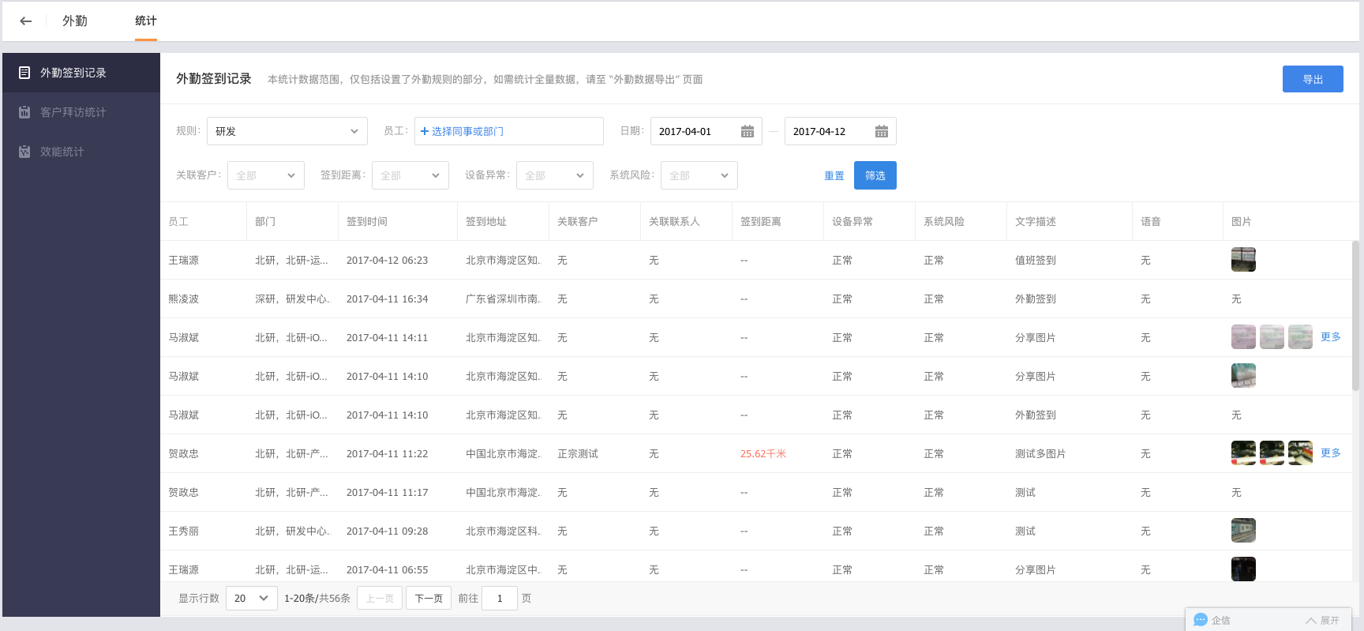1364x631 pixels.
Task: Click the plus icon for 选择同事或部门
Action: pos(425,131)
